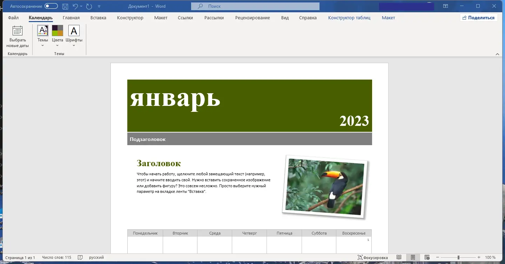Open the Конструктор таблиц tab
Viewport: 505px width, 264px height.
click(x=349, y=18)
